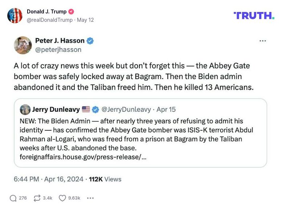
Task: Click the Jerry Dunleavy name in quoted tweet
Action: 56,109
